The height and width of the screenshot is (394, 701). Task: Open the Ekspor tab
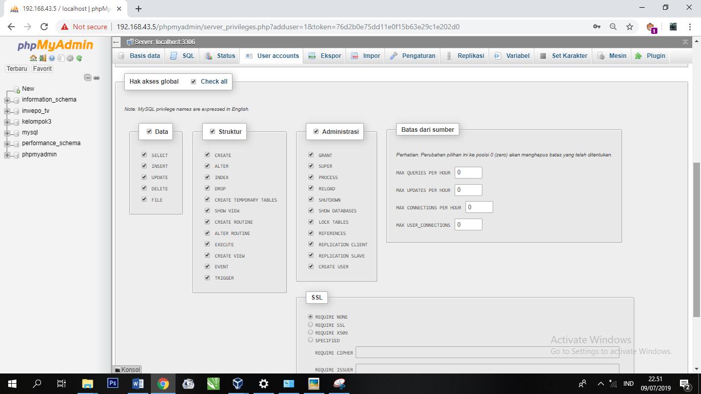(x=325, y=56)
